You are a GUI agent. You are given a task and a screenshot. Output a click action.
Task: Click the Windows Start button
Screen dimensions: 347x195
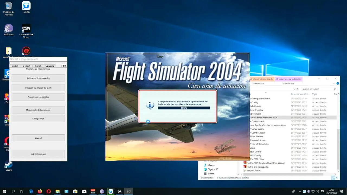(4, 191)
